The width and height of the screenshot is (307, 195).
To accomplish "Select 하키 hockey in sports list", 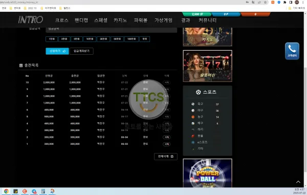I will point(200,129).
